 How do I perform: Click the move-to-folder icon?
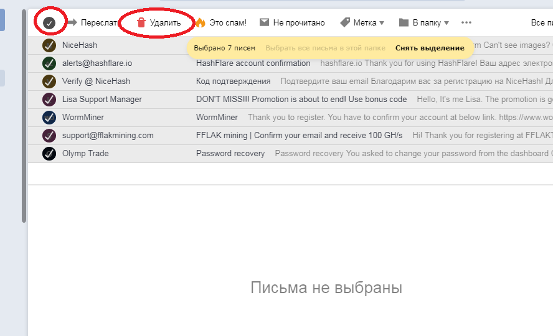[404, 22]
